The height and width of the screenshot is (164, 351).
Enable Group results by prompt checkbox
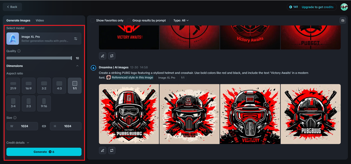point(129,21)
